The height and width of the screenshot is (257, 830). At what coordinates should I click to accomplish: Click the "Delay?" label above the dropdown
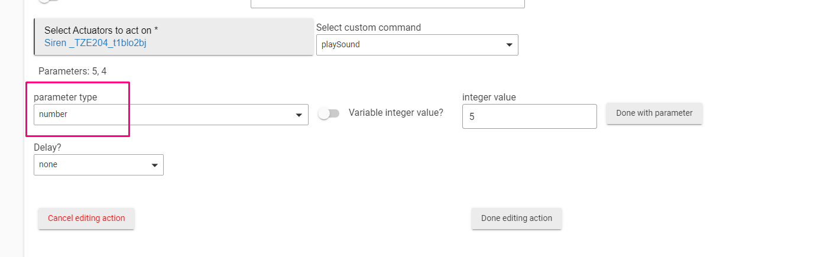[x=47, y=147]
